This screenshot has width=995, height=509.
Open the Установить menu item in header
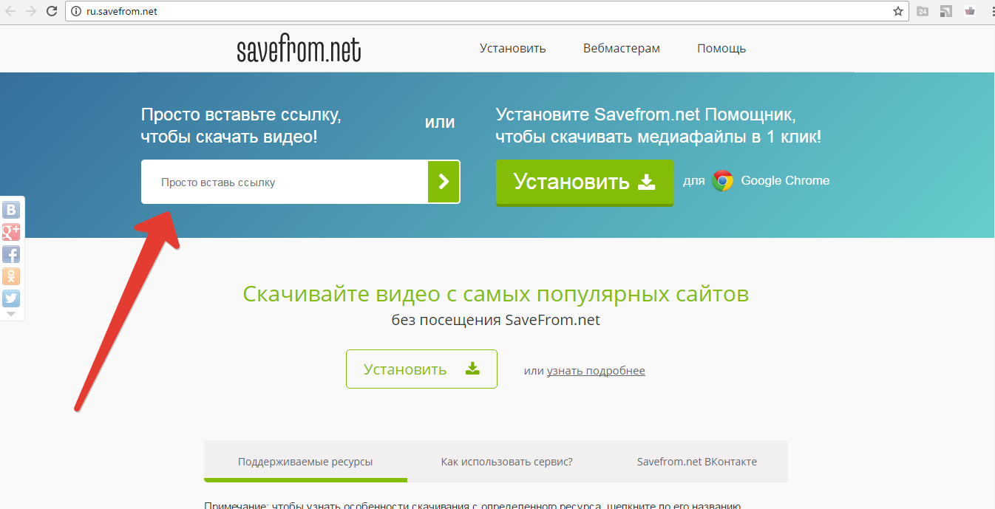pos(512,49)
